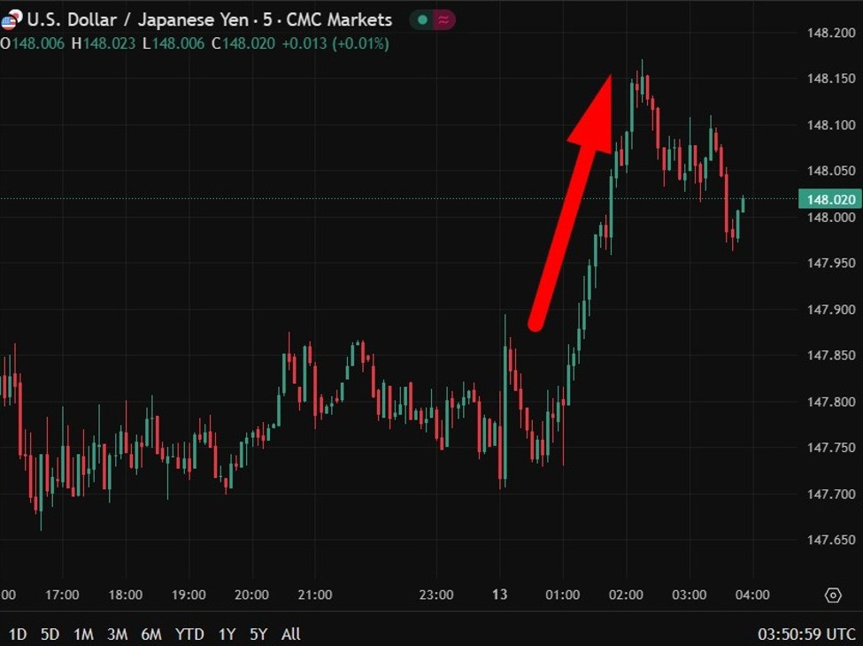Click the 148.150 level on price scale

click(x=832, y=79)
